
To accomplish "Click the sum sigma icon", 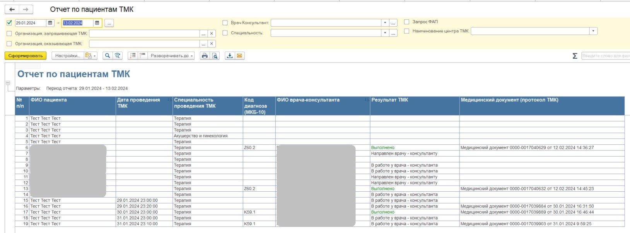I will click(575, 56).
